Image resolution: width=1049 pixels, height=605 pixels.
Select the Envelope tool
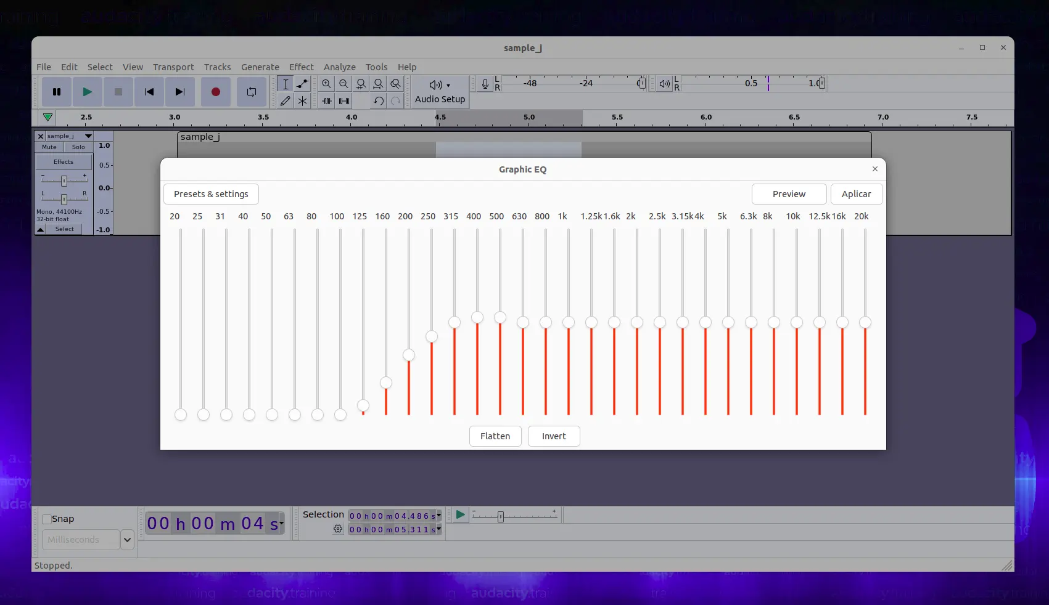click(x=303, y=84)
